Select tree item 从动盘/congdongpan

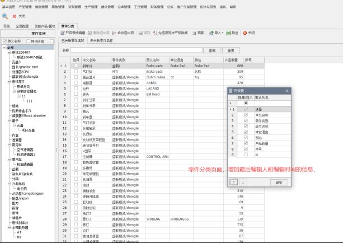(28, 194)
